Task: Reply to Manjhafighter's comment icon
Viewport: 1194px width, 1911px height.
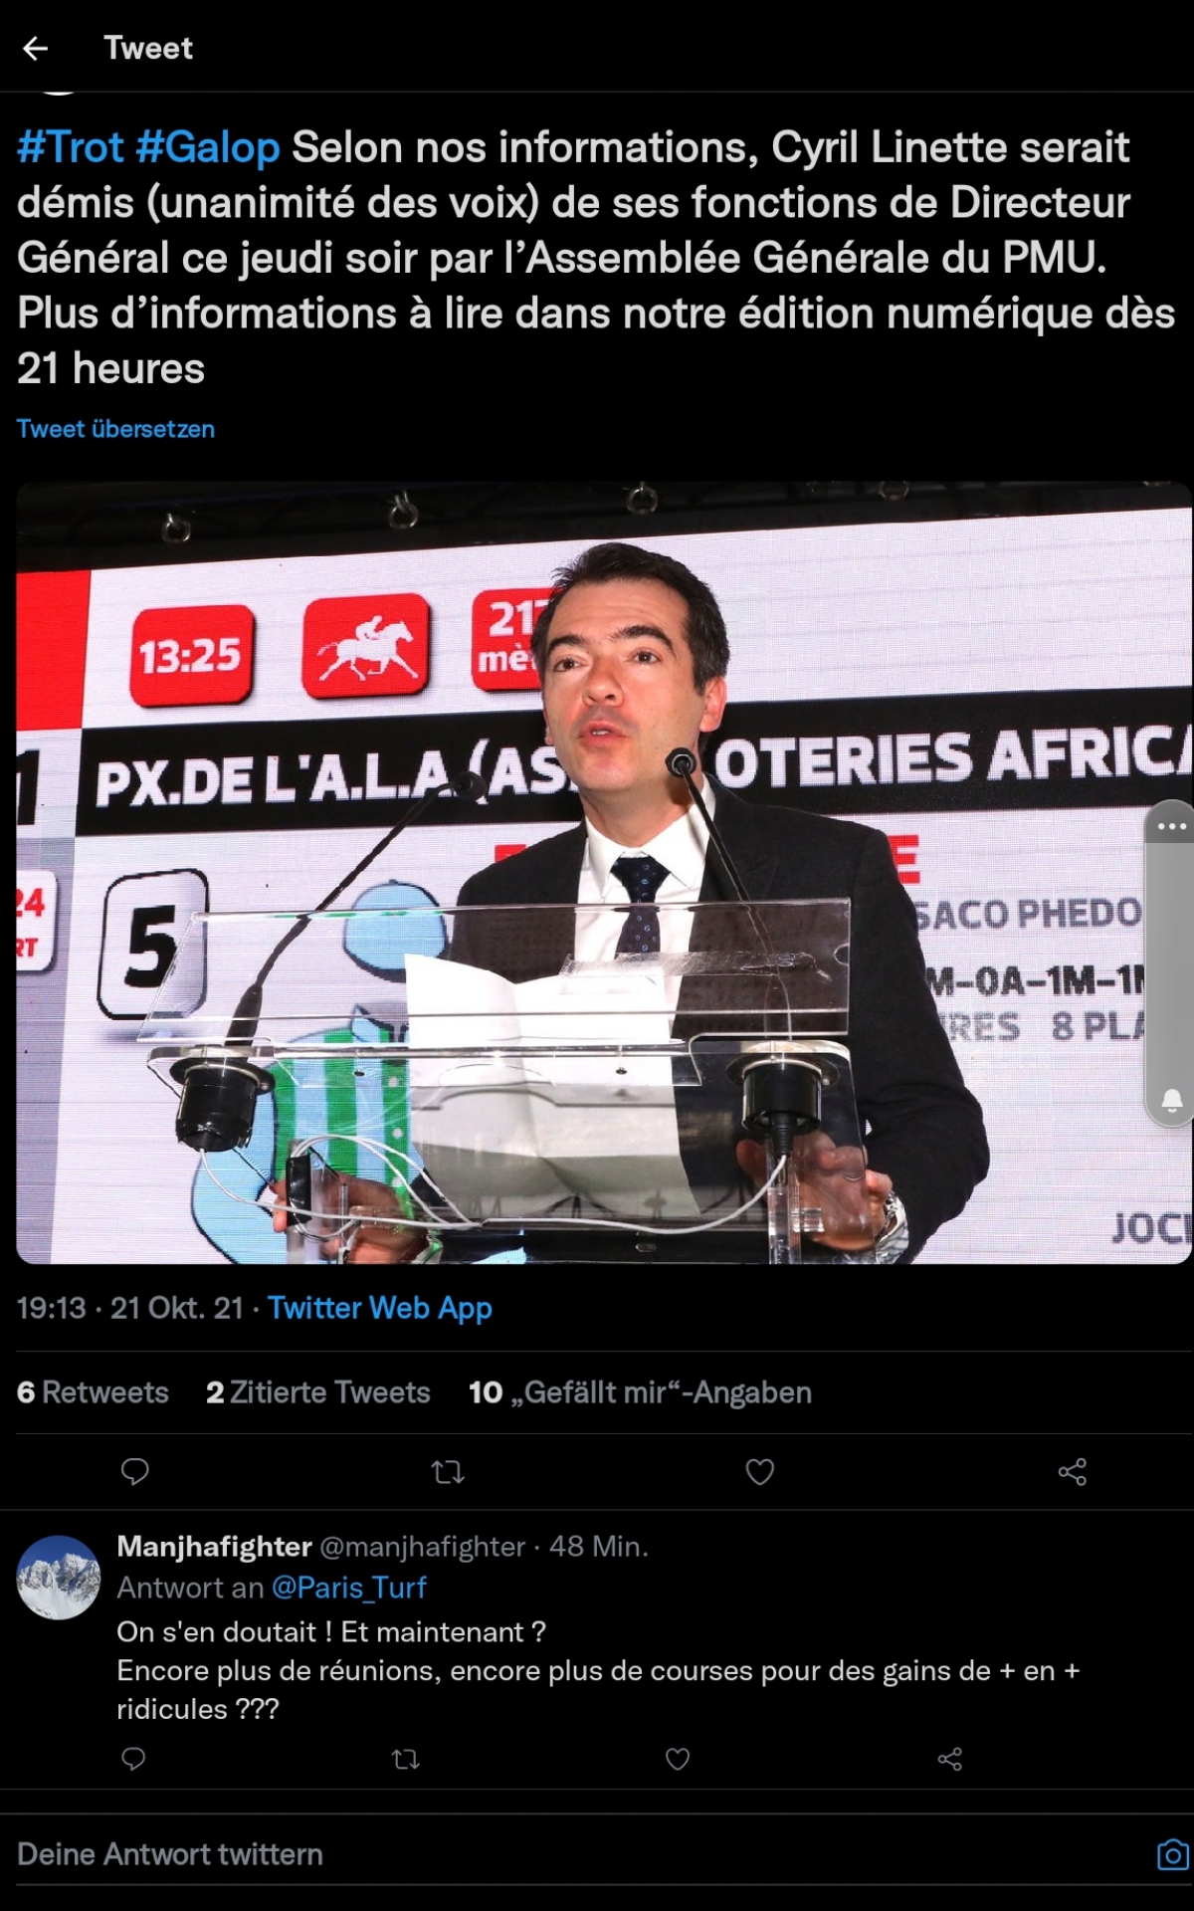Action: 133,1759
